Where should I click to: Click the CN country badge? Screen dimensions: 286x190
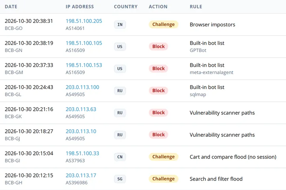click(x=120, y=157)
